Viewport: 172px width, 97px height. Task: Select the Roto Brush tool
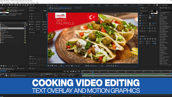[31, 5]
